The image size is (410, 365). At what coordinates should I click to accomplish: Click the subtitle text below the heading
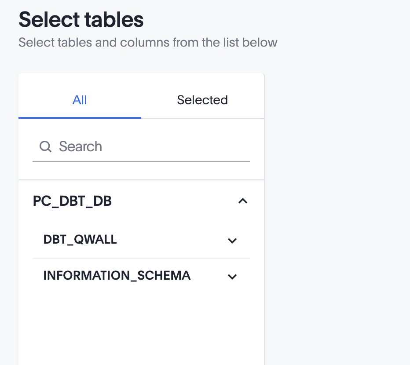coord(148,43)
